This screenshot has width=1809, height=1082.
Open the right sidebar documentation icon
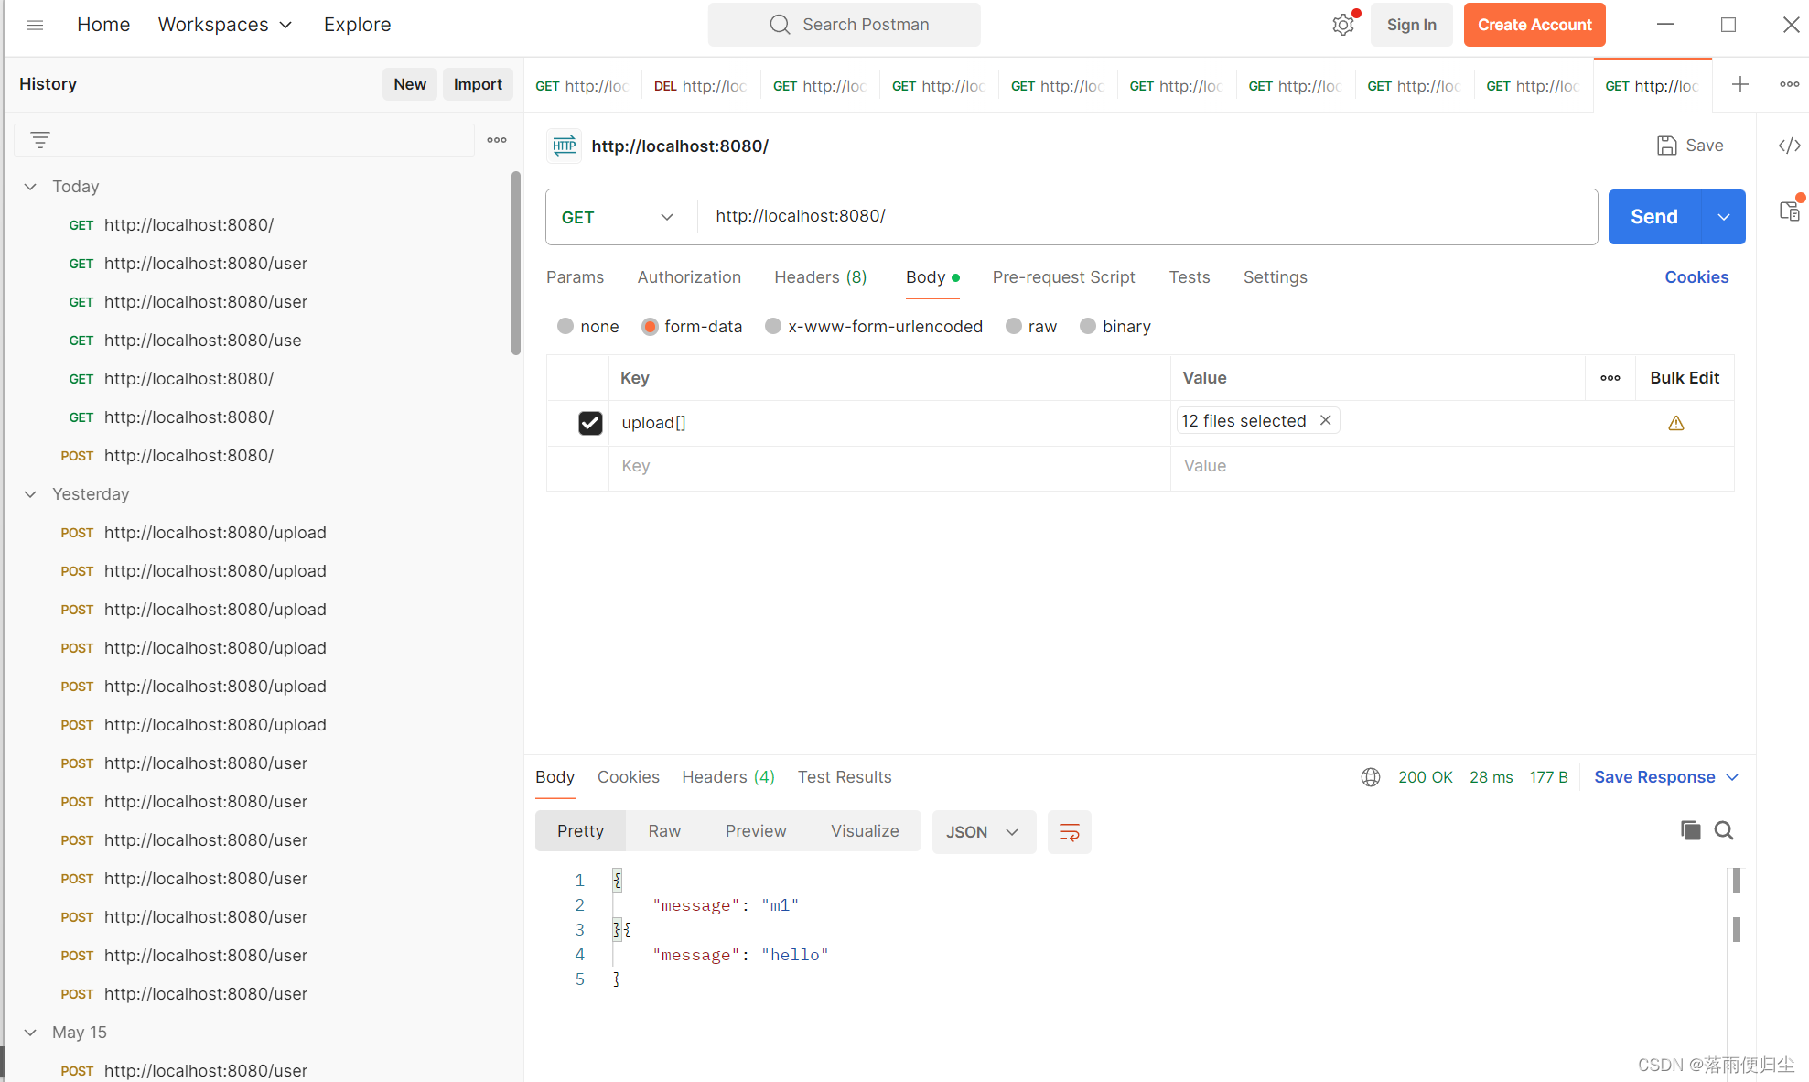1790,211
